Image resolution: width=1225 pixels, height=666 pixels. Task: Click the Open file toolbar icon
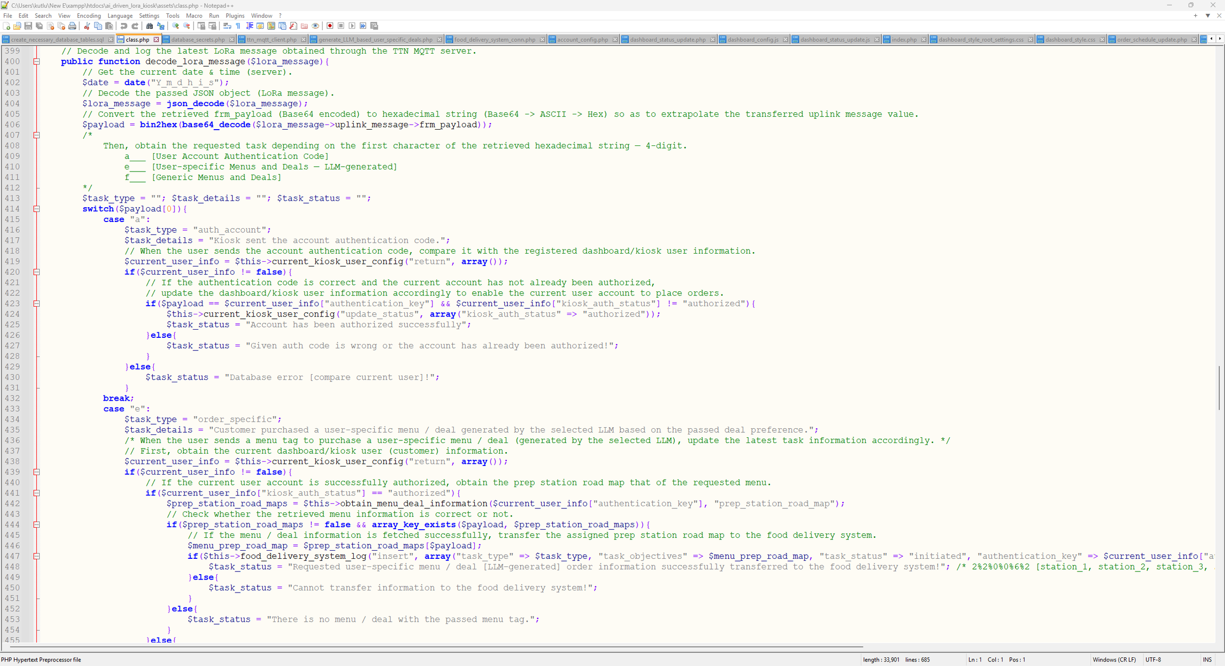point(17,26)
